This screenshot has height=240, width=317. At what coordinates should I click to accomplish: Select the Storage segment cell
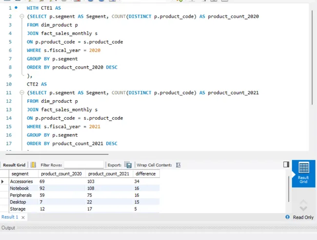24,209
